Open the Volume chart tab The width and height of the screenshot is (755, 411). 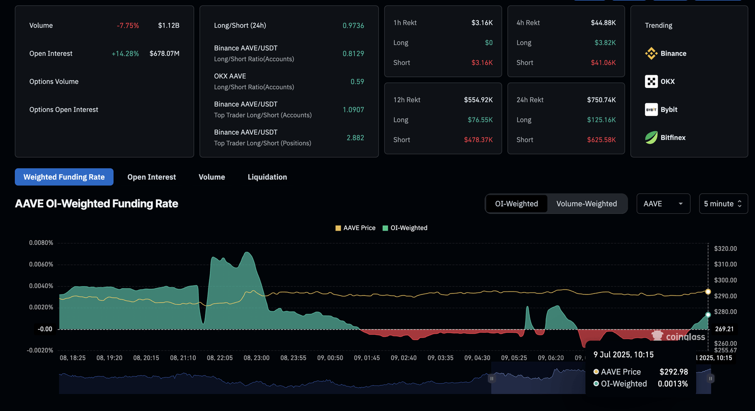pos(212,177)
